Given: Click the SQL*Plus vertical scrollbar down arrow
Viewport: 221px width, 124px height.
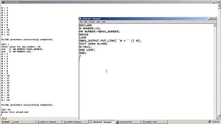Looking at the screenshot, I should click(x=219, y=115).
